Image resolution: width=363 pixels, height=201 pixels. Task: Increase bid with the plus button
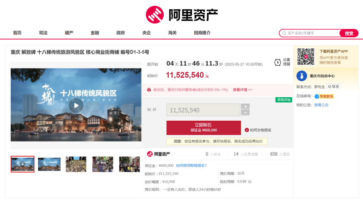(x=245, y=107)
